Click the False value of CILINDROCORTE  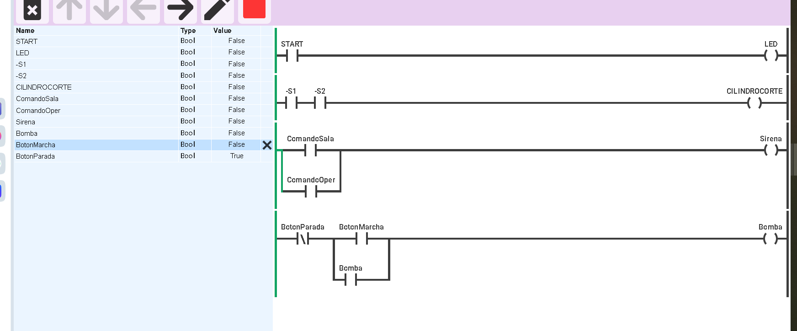point(237,87)
